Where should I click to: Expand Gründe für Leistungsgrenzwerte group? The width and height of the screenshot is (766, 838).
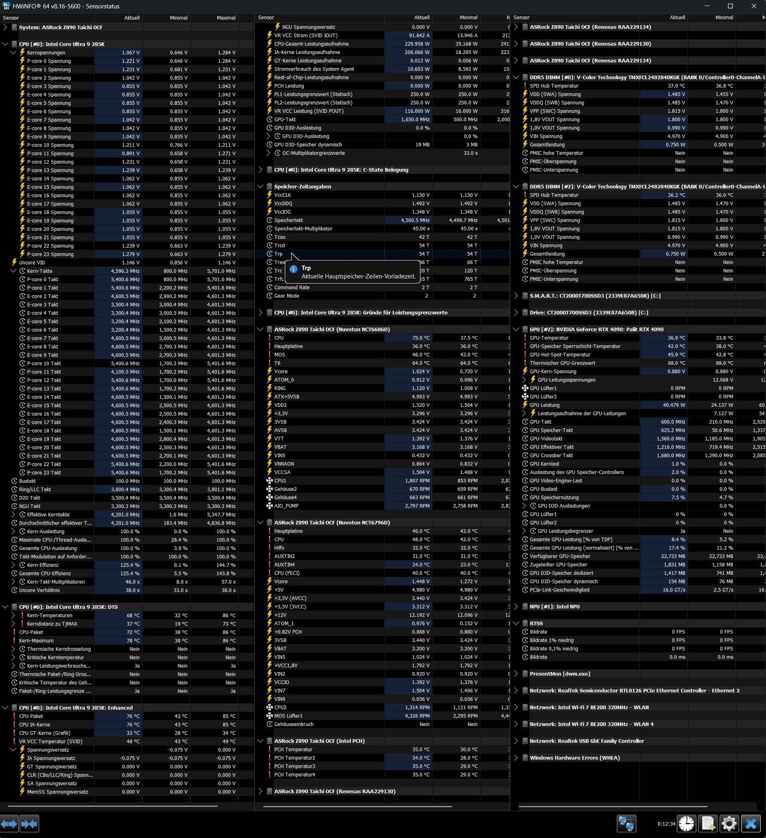pos(260,312)
